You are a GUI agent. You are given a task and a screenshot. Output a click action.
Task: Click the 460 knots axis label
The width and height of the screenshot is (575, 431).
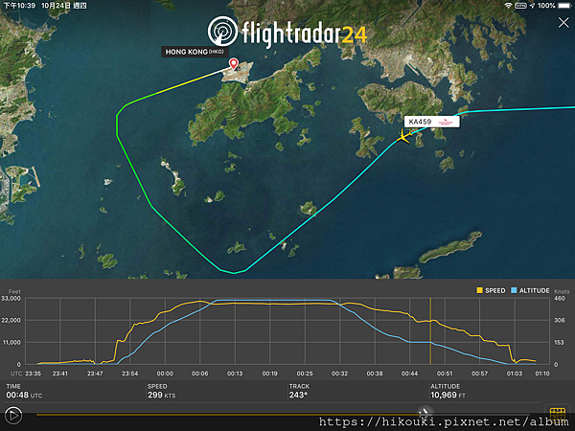coord(560,298)
